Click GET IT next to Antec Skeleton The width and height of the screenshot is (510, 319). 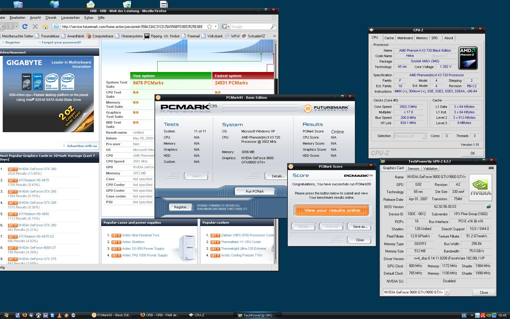coord(116,242)
